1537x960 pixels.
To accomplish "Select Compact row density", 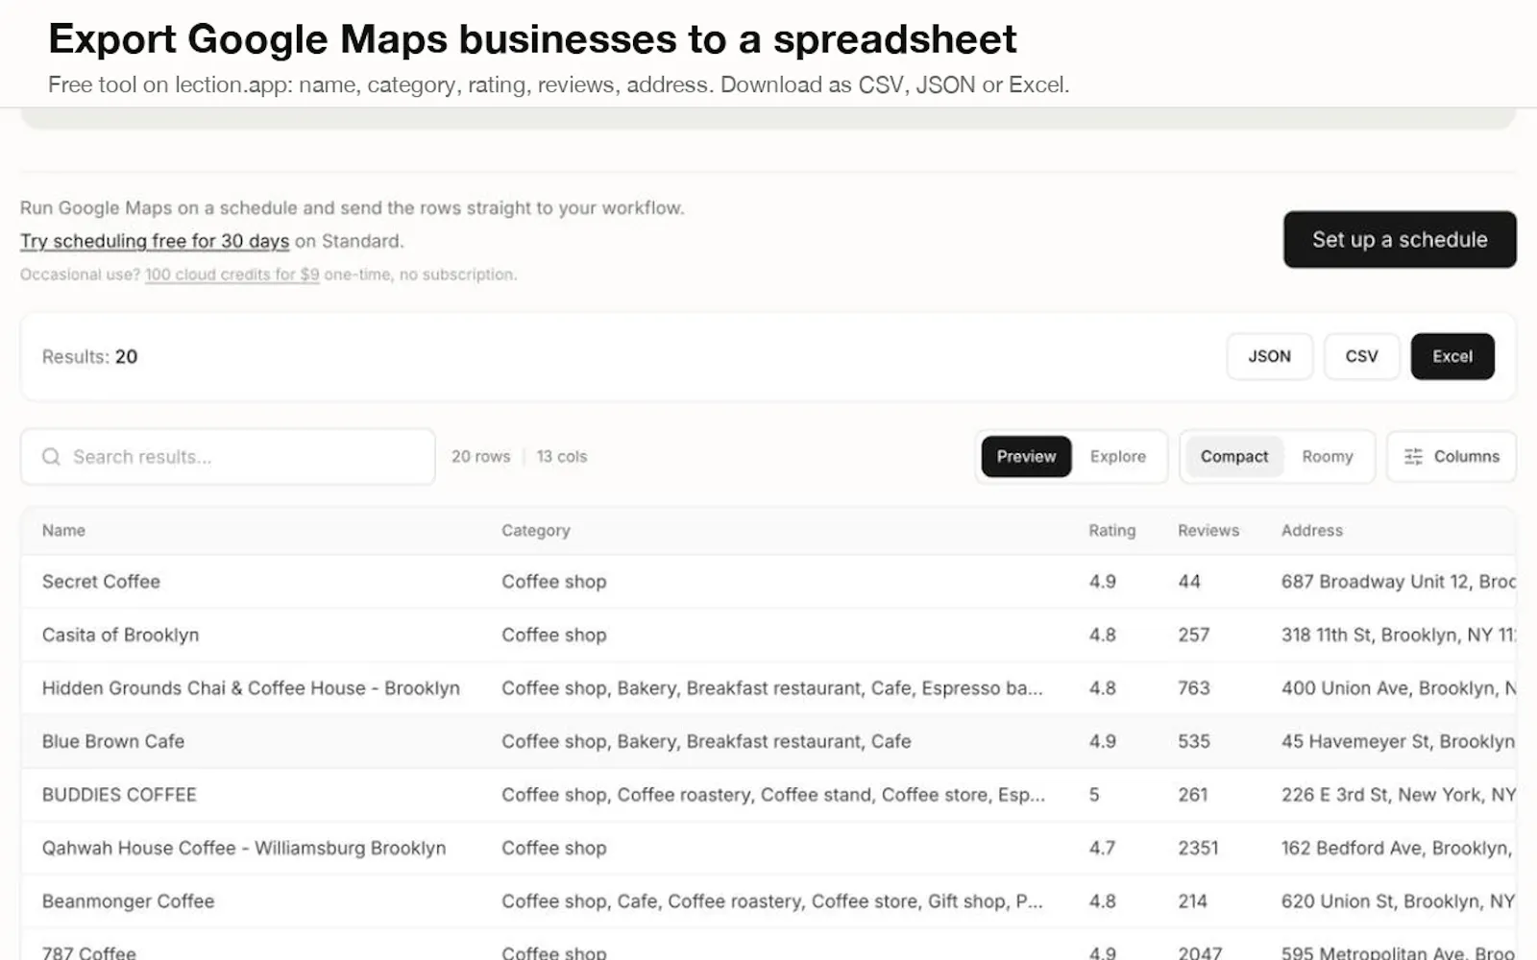I will 1234,457.
